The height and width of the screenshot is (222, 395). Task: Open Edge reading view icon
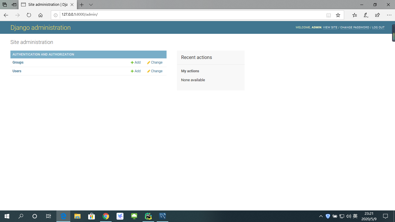(328, 15)
